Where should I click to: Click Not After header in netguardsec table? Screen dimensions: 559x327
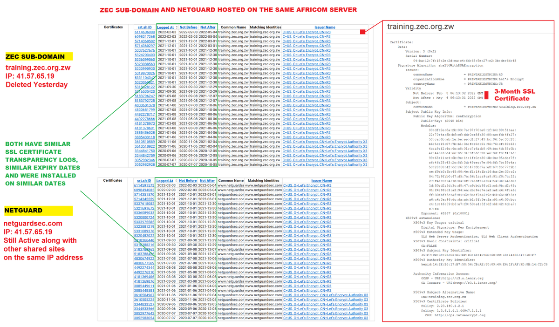[207, 181]
